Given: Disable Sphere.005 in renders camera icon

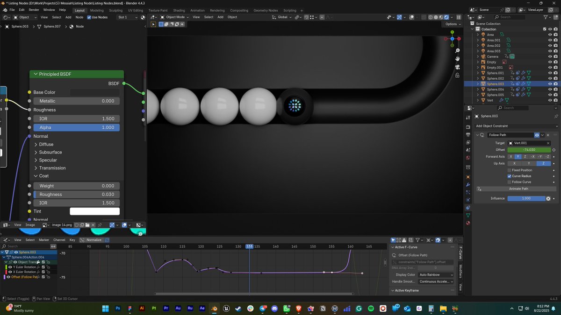Looking at the screenshot, I should [555, 95].
